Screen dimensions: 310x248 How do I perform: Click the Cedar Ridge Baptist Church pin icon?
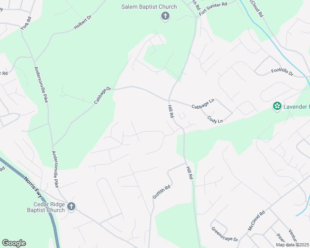pyautogui.click(x=71, y=207)
